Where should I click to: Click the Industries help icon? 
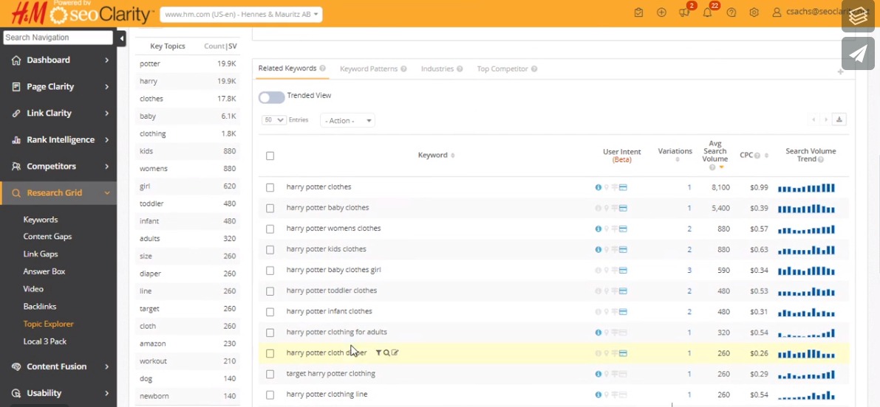click(x=460, y=69)
